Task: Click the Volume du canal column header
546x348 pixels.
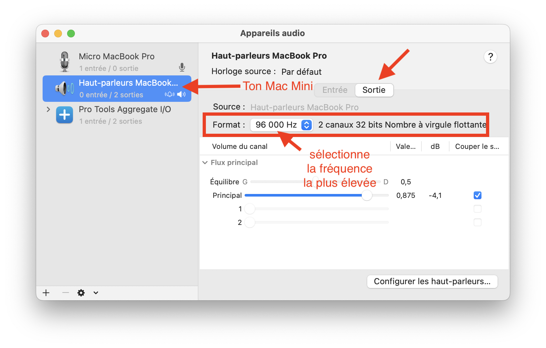Action: pyautogui.click(x=240, y=146)
